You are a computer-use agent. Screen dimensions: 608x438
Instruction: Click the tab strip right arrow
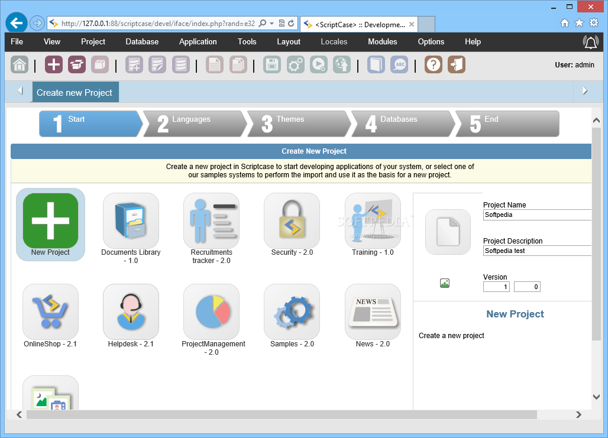(585, 90)
